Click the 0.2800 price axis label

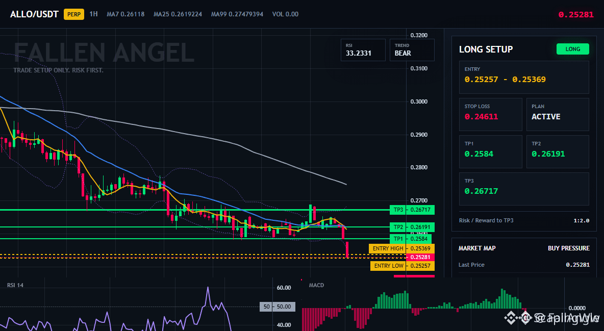coord(419,168)
